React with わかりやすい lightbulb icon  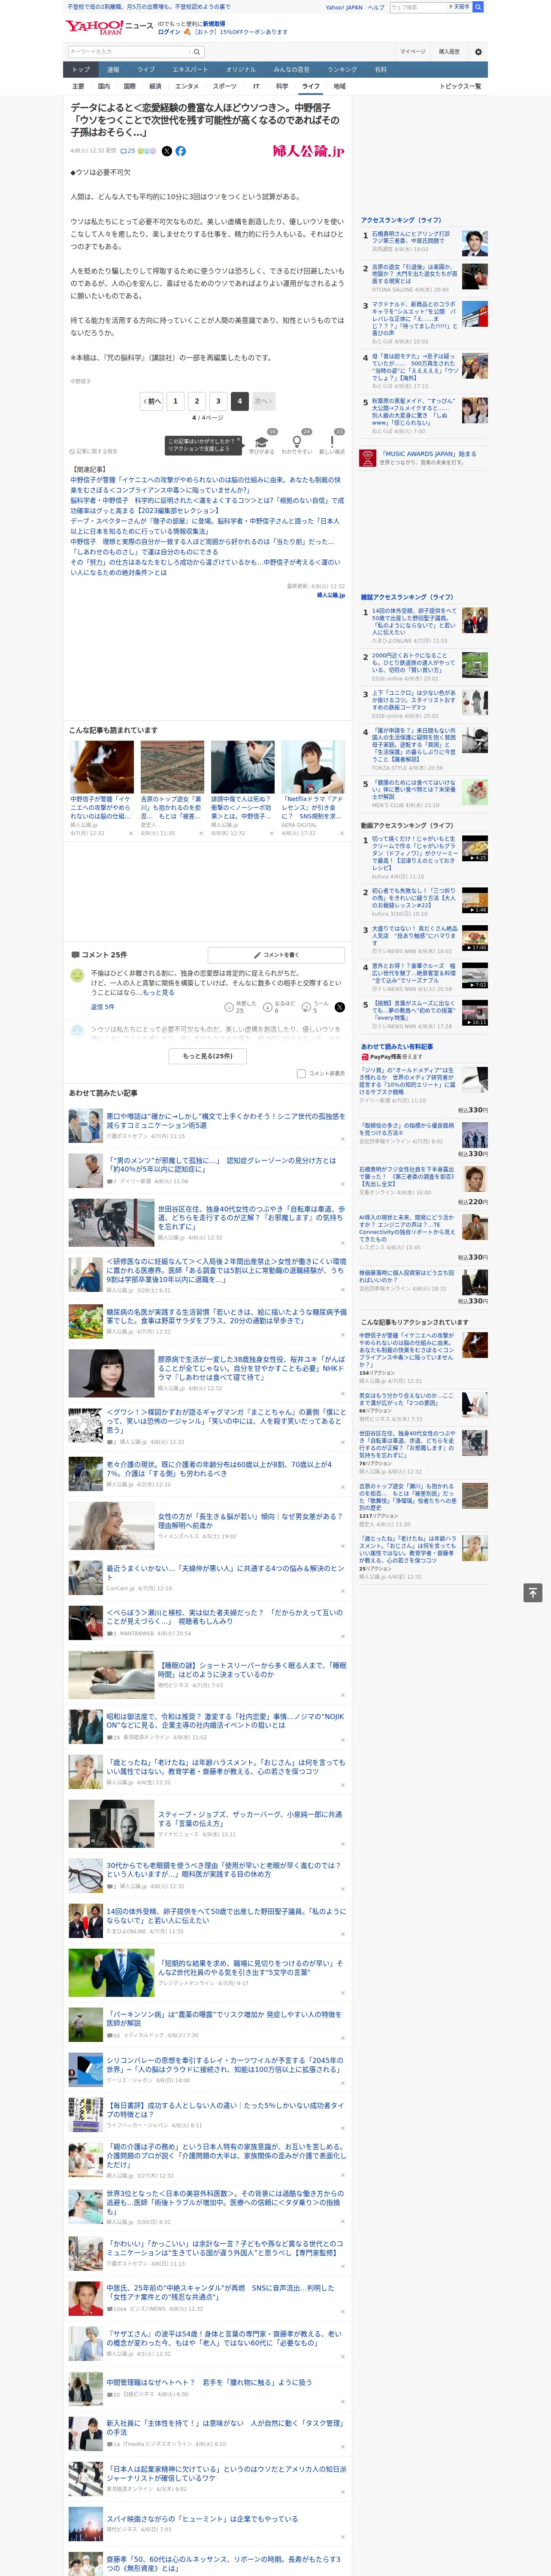coord(296,442)
